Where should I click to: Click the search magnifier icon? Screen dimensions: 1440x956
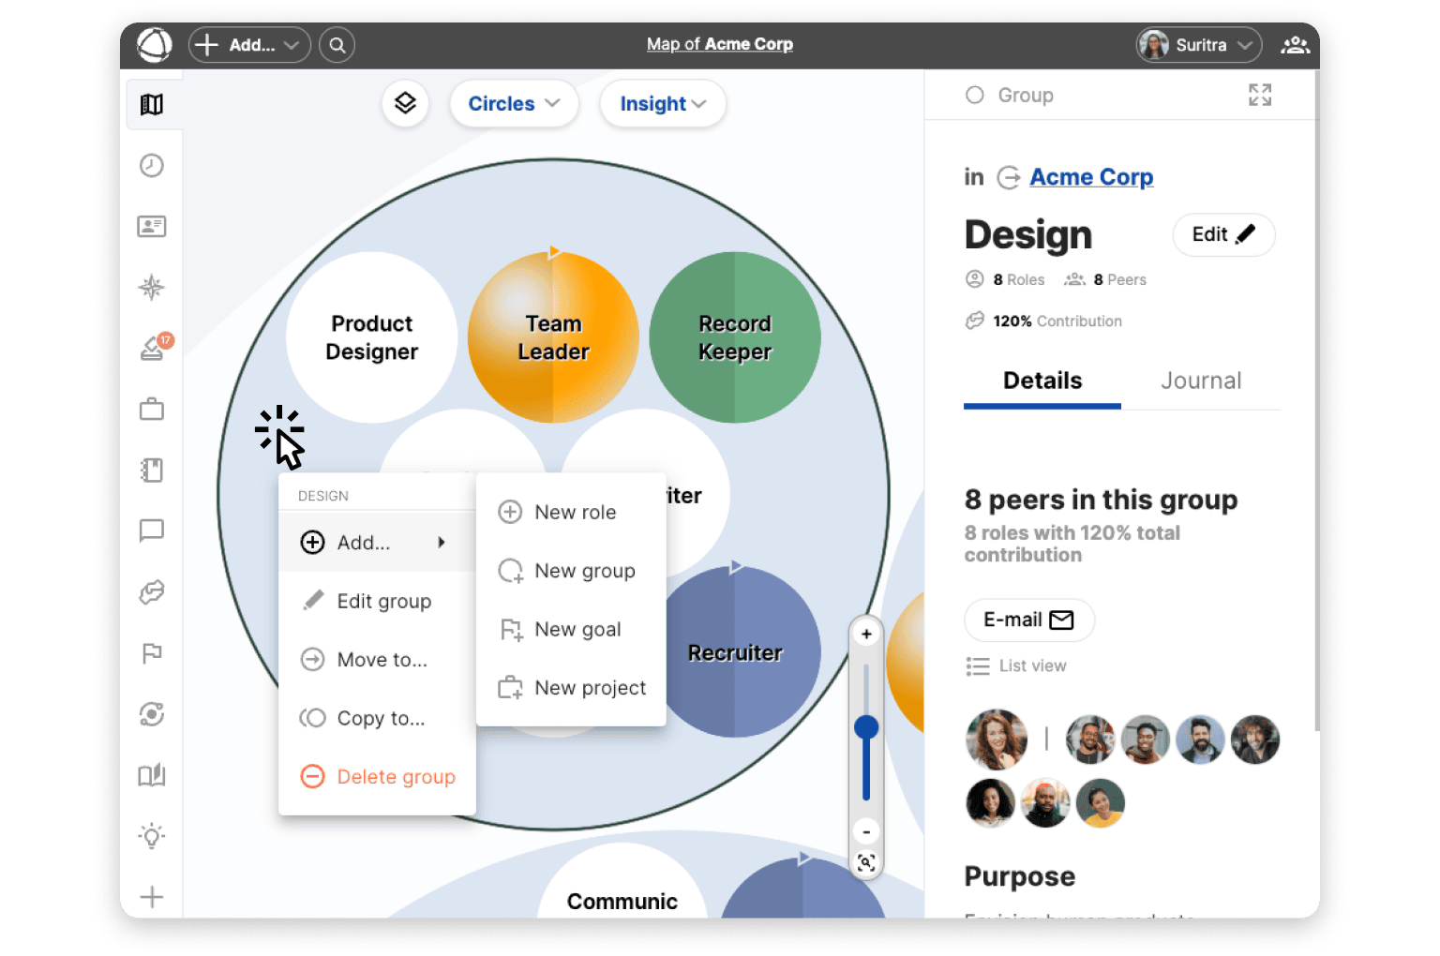point(337,45)
